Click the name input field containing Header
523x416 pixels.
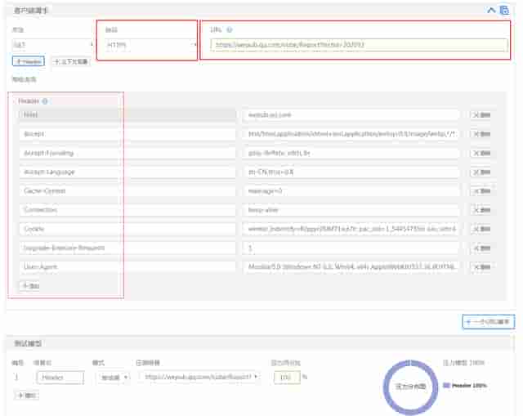[60, 378]
